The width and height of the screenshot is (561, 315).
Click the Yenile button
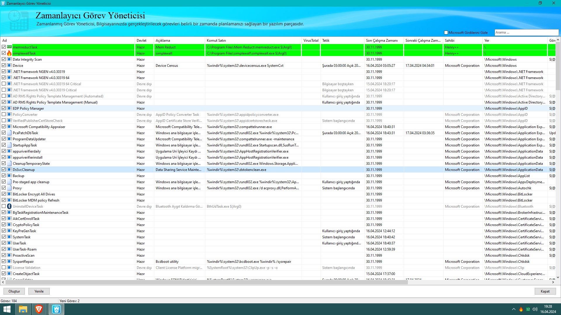(x=39, y=291)
